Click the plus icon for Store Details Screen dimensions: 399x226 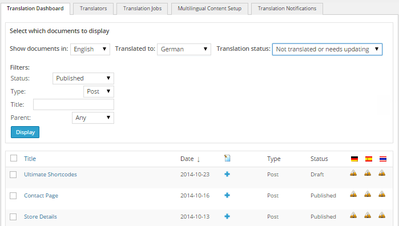227,216
